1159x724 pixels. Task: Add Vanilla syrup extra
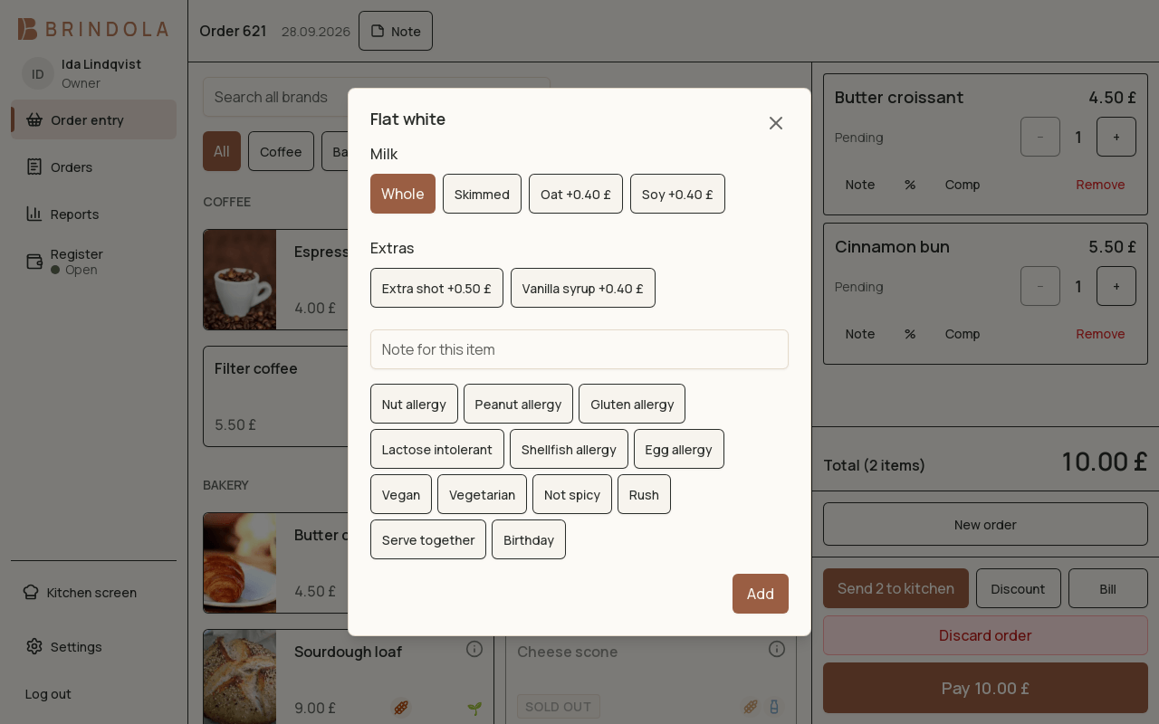tap(583, 288)
